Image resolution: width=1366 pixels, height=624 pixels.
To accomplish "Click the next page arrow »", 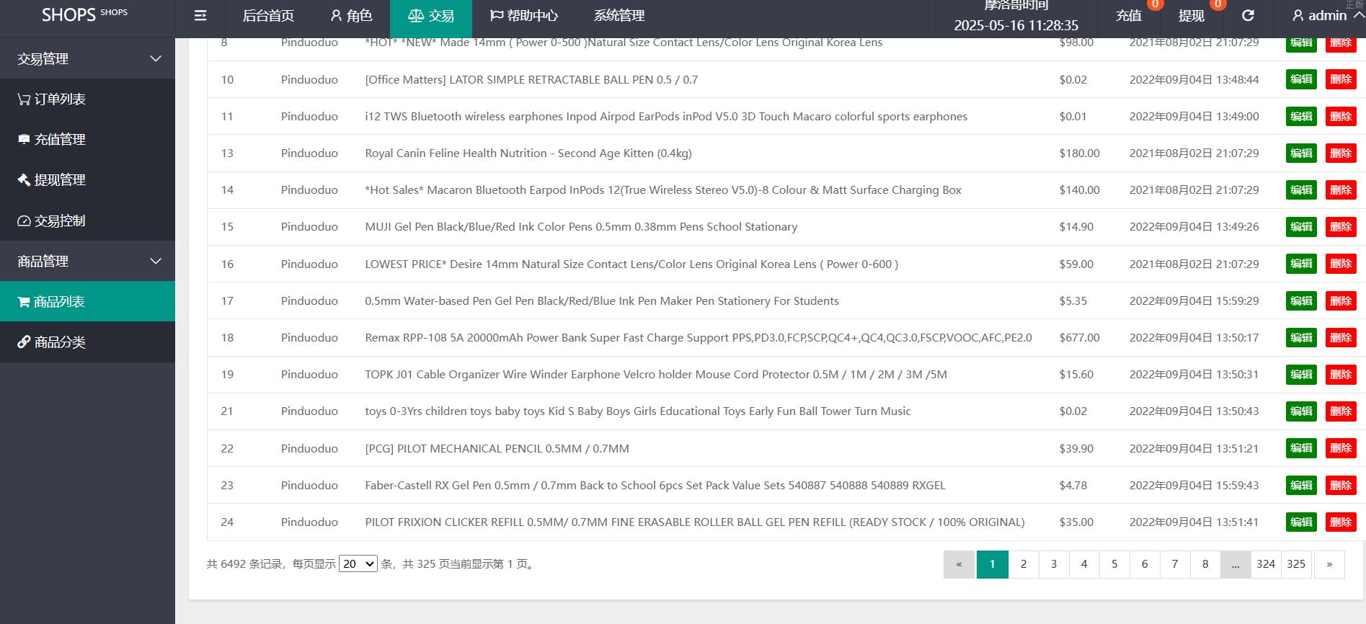I will [x=1329, y=564].
